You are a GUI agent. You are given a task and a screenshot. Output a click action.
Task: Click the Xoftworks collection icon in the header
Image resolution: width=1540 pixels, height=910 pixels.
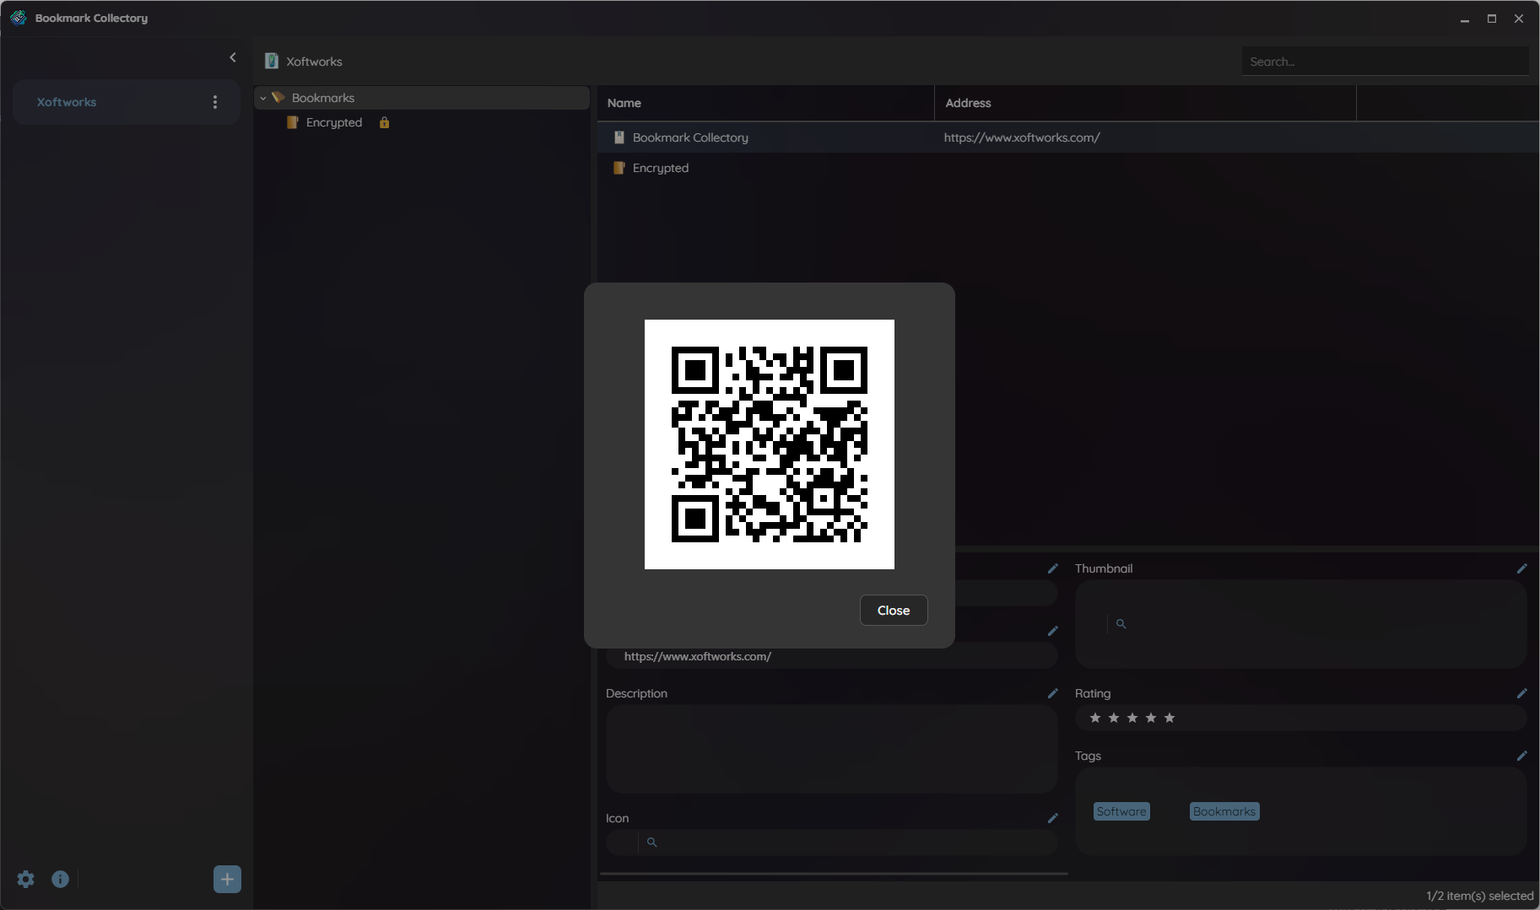[x=272, y=61]
